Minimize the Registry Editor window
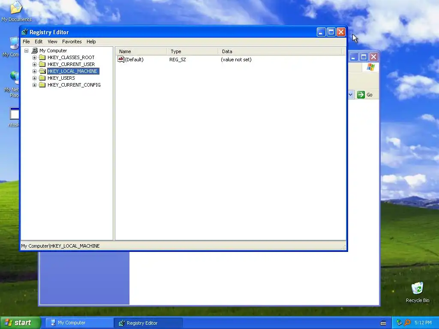Screen dimensions: 439x329 321,32
